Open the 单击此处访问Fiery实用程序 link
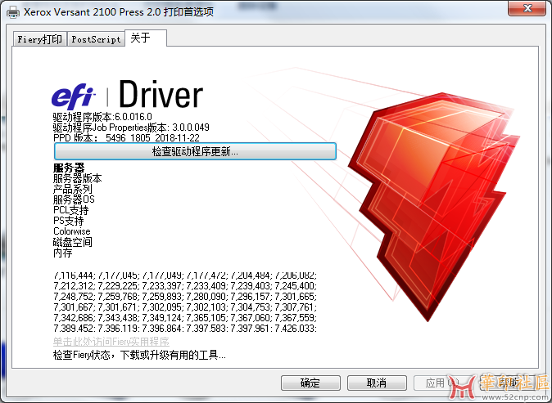The height and width of the screenshot is (403, 552). tap(111, 342)
